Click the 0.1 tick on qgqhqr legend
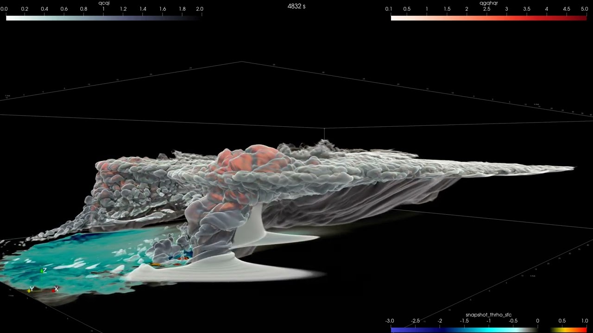This screenshot has height=333, width=593. click(x=388, y=9)
